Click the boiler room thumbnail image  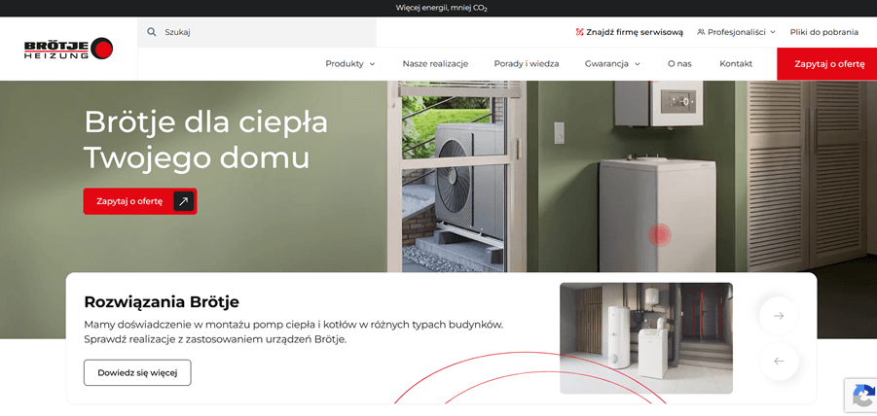646,338
